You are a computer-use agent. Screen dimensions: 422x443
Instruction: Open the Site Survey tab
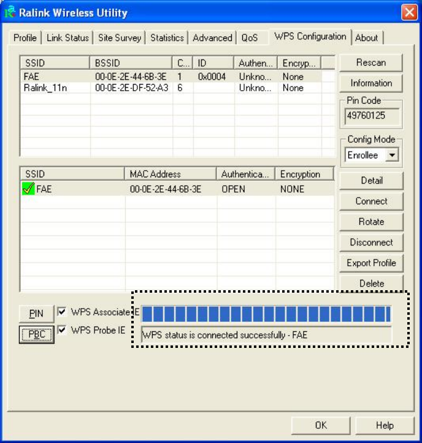pyautogui.click(x=120, y=38)
